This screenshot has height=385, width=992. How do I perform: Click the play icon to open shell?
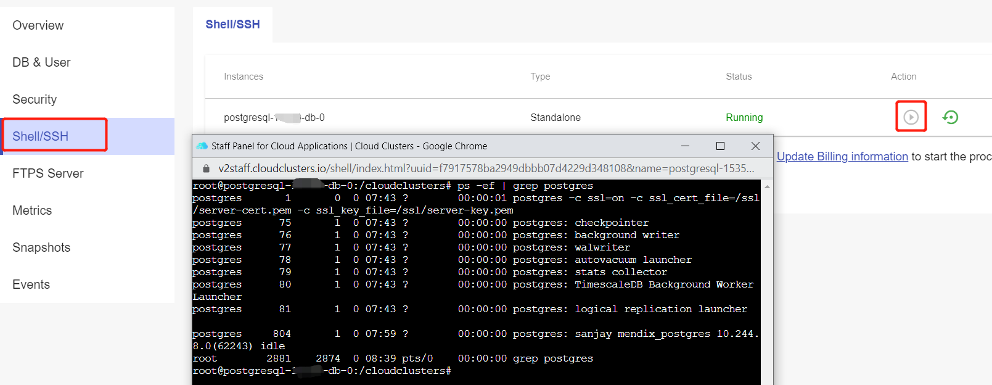[x=911, y=117]
